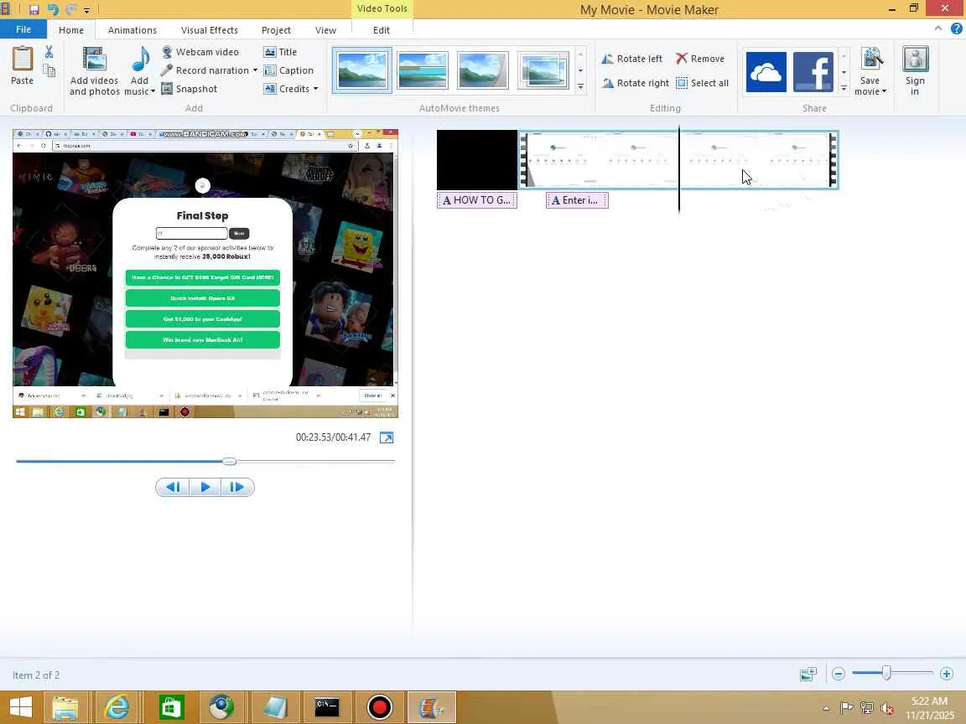
Task: Click Select all in Editing group
Action: click(703, 83)
